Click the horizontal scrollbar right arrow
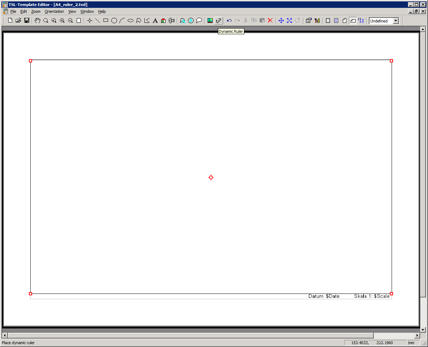Viewport: 428px width, 347px height. pos(417,336)
